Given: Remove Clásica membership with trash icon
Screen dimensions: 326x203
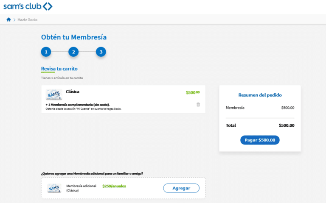Looking at the screenshot, I should [x=198, y=104].
